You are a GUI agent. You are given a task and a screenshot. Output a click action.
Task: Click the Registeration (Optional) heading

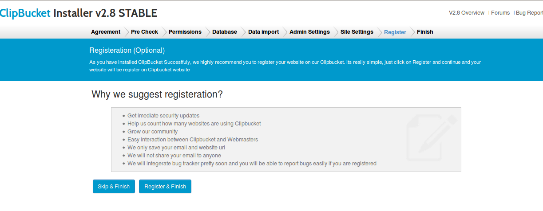(x=127, y=51)
